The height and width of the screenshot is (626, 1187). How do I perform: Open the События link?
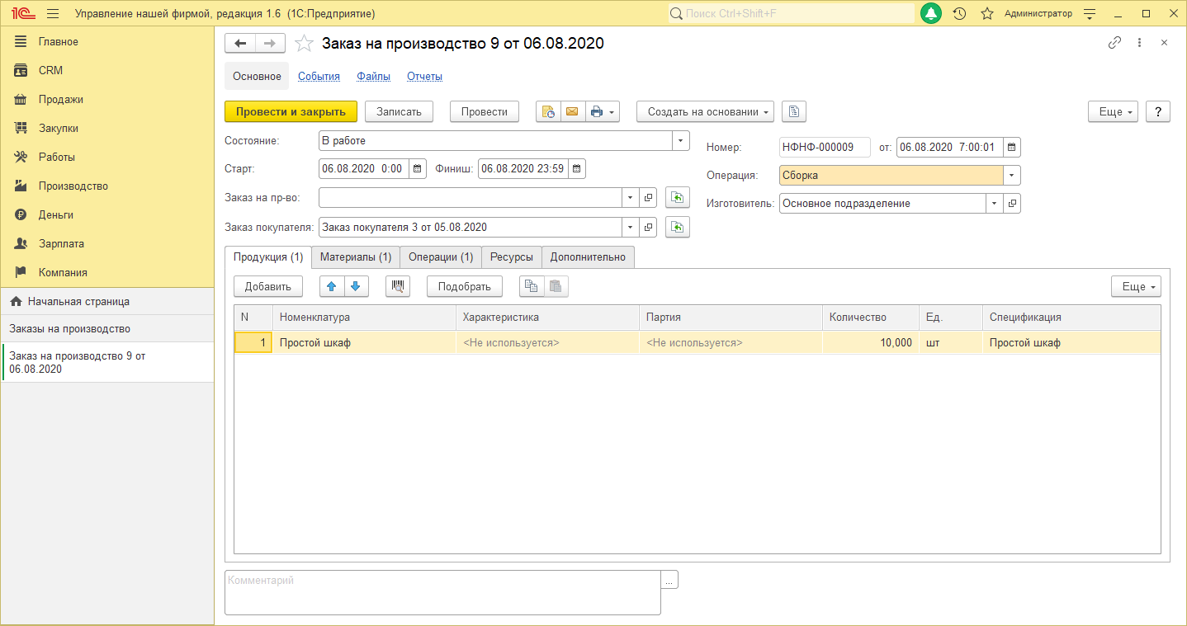click(319, 77)
